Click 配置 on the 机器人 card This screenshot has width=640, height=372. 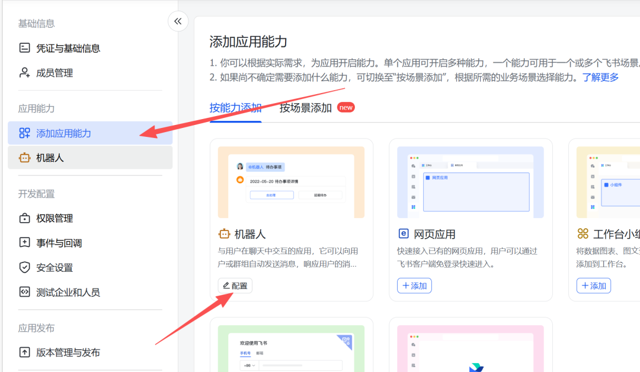(x=235, y=285)
